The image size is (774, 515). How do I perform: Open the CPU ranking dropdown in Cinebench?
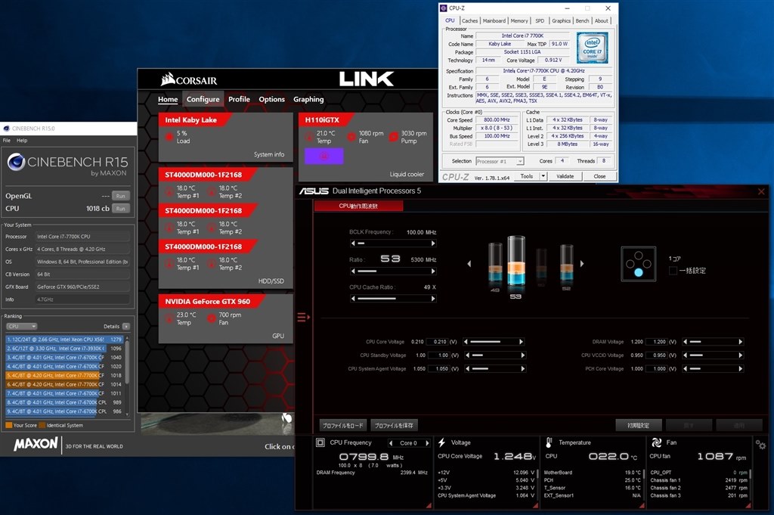[22, 327]
